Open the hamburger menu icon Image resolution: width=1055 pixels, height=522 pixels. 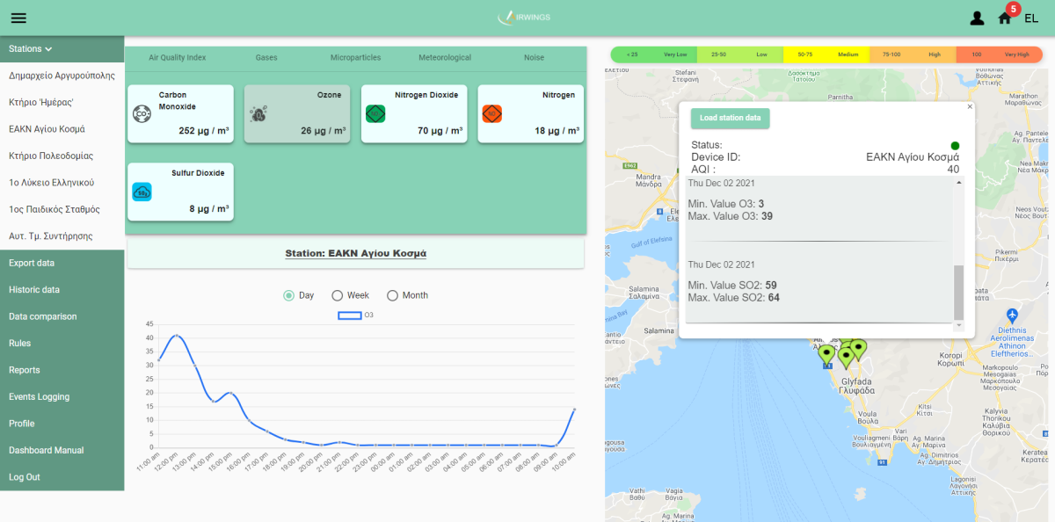coord(18,18)
